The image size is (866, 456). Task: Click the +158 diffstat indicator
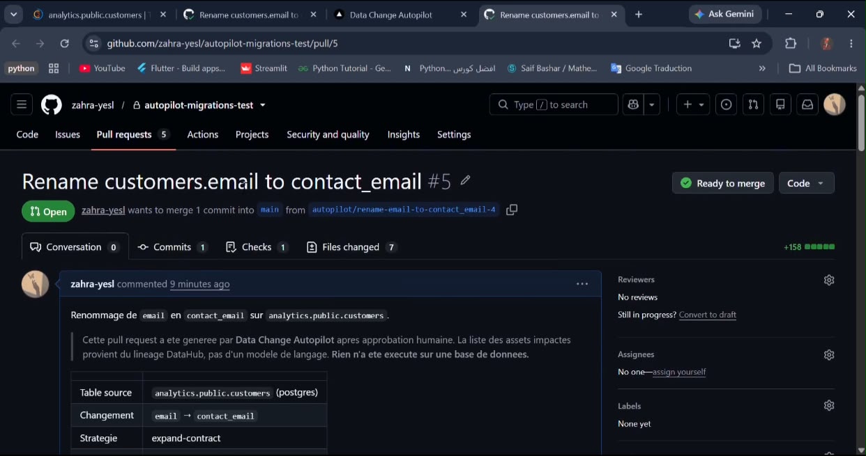tap(809, 247)
